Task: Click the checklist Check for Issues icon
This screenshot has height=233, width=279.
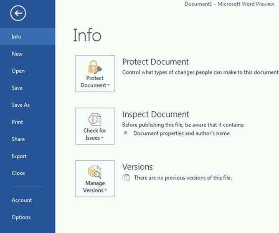Action: [x=95, y=119]
